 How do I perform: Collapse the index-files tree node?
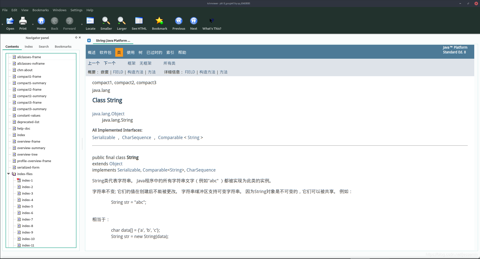(x=8, y=174)
